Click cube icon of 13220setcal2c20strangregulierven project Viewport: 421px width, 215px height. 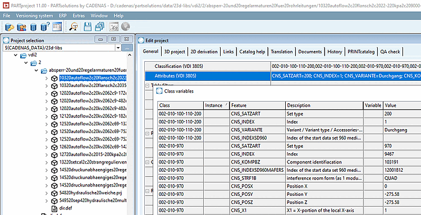click(x=54, y=162)
